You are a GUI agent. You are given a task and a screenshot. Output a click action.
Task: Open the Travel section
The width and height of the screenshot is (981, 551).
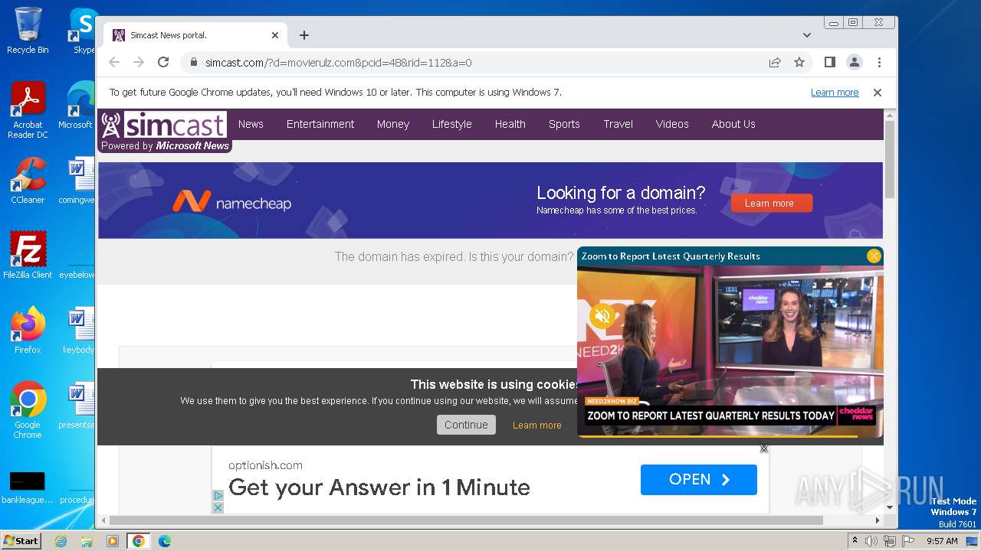pyautogui.click(x=618, y=124)
